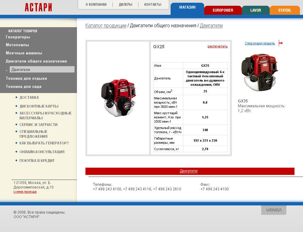This screenshot has height=232, width=303.
Task: Click the GX25 engine product photo
Action: [x=118, y=98]
